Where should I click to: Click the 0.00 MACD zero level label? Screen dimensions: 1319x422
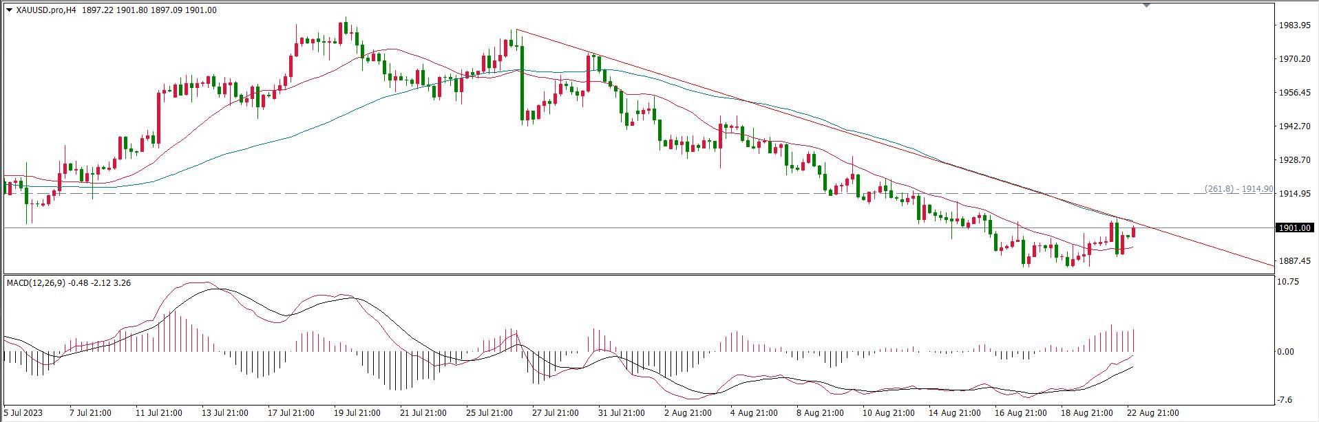[1285, 352]
